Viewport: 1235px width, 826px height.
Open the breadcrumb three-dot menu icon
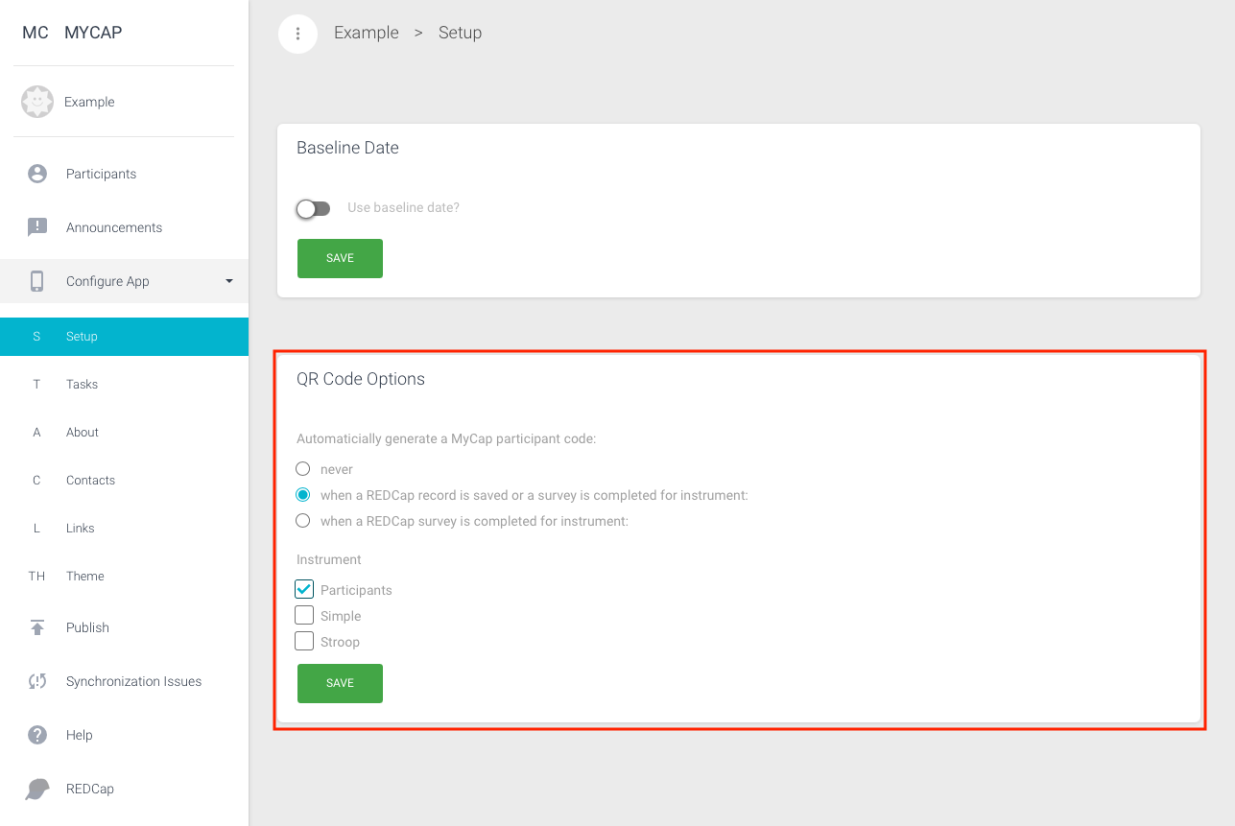tap(297, 34)
